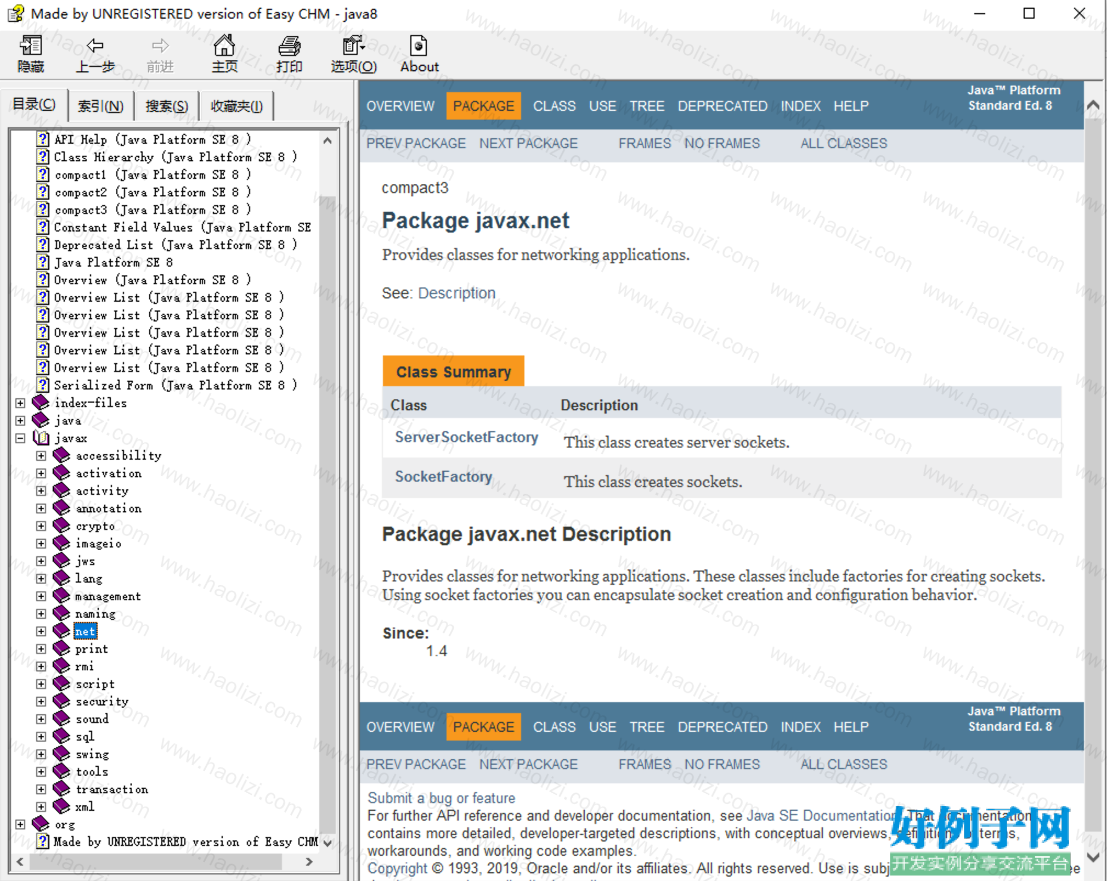This screenshot has height=881, width=1107.
Task: Select the Java Platform SE 8 topic
Action: coord(114,262)
